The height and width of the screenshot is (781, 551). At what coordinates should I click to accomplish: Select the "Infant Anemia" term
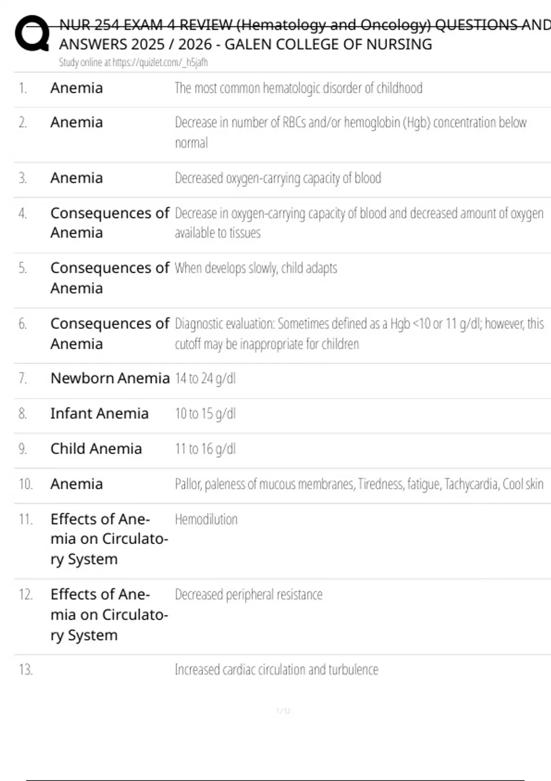(100, 413)
